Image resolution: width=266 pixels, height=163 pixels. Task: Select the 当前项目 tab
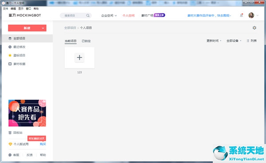70,41
